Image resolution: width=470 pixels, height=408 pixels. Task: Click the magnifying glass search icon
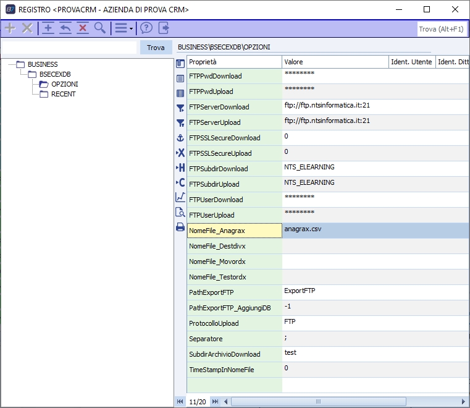pos(99,28)
